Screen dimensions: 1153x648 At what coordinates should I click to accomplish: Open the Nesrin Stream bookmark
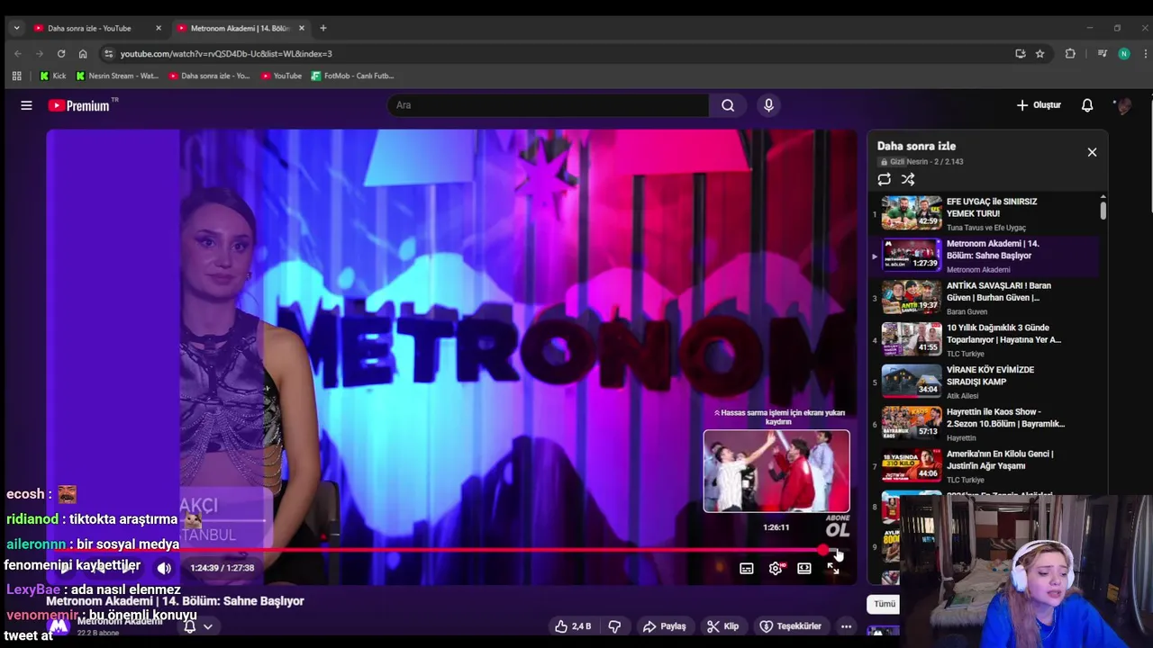pos(117,76)
